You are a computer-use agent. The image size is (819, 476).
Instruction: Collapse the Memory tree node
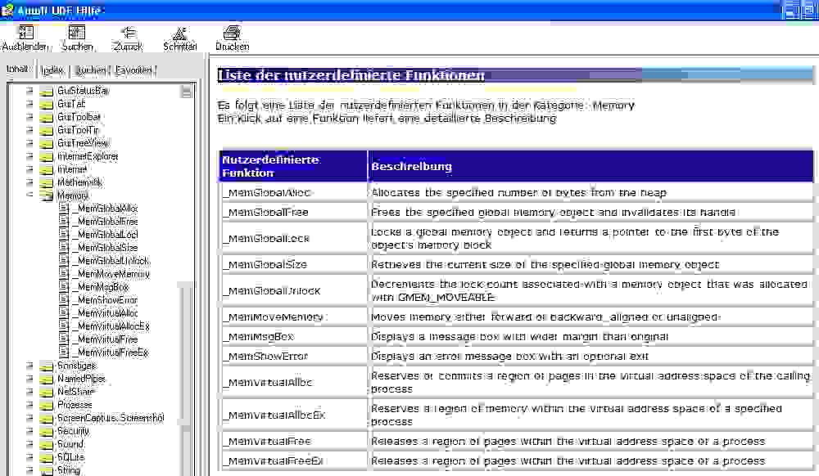tap(30, 195)
